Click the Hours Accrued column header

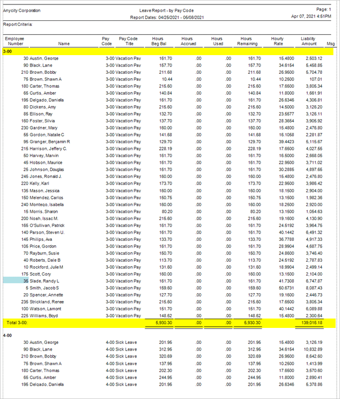click(188, 41)
